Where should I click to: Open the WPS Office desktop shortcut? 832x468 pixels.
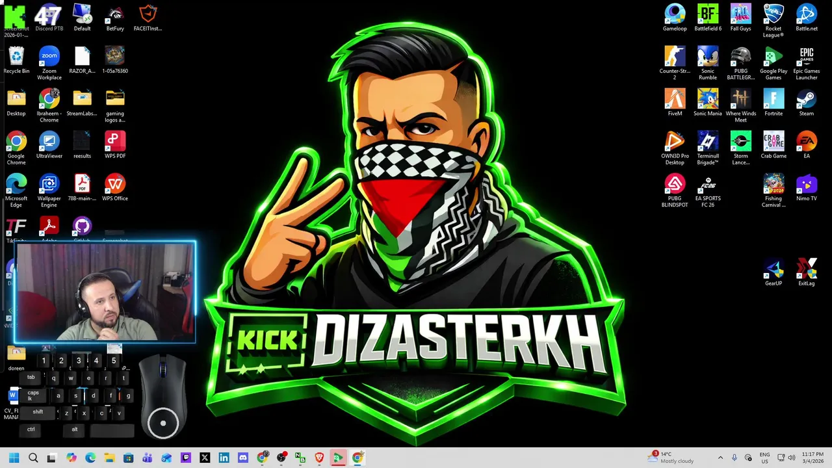[115, 187]
